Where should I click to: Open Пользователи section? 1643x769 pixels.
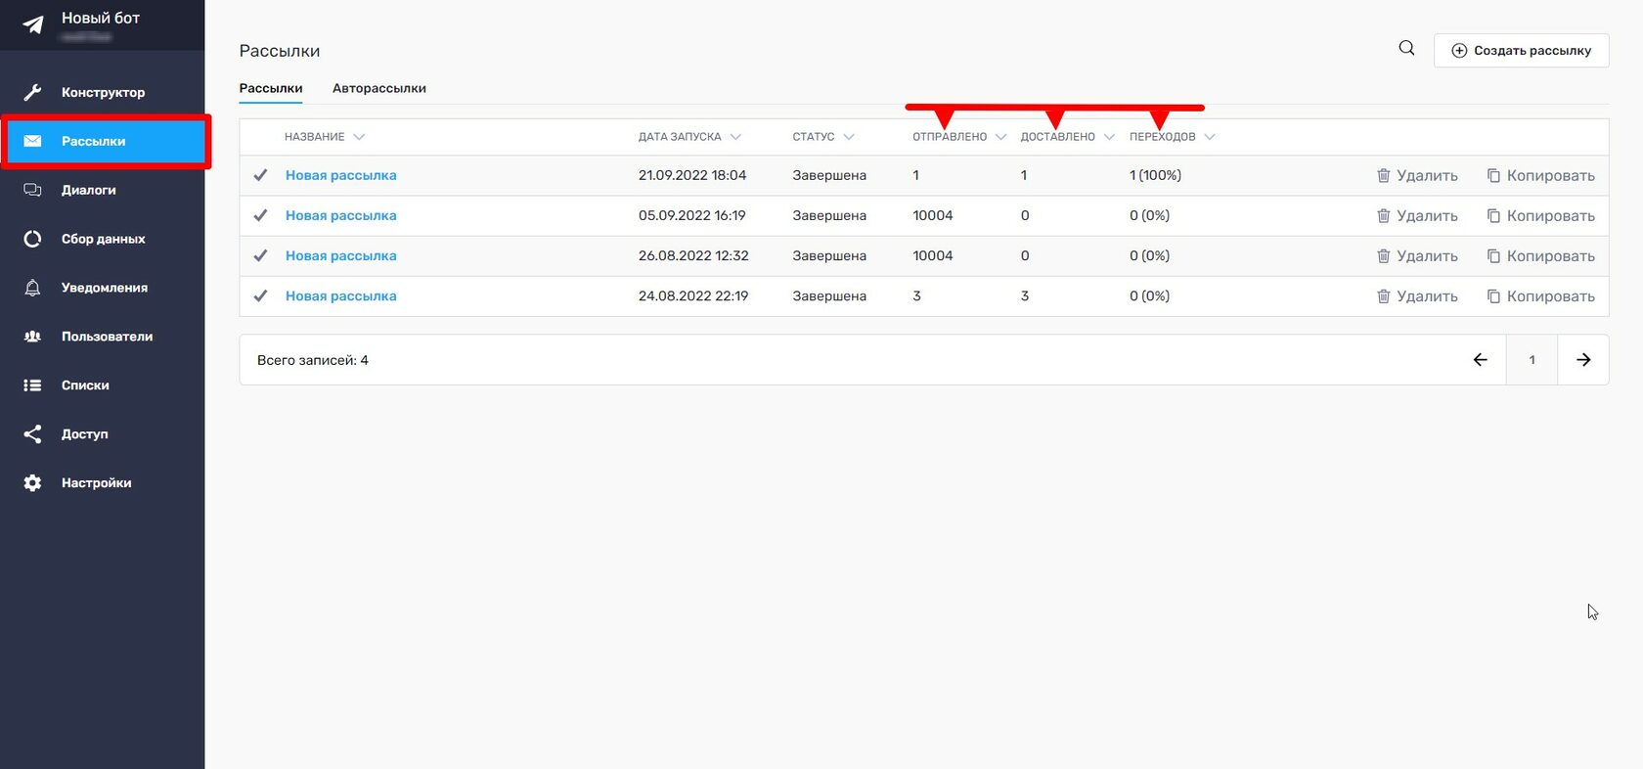(103, 337)
